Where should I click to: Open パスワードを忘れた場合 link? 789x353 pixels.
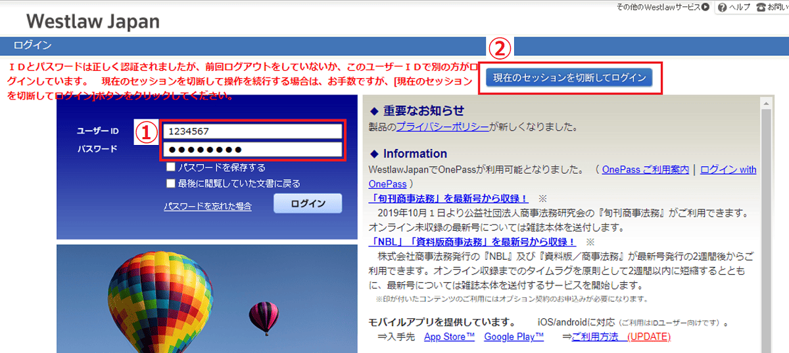pyautogui.click(x=208, y=206)
